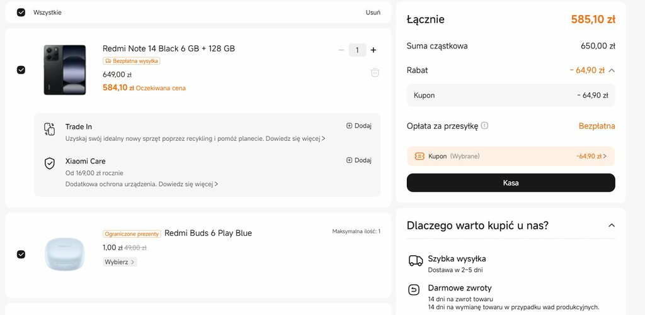Decrease Redmi Note 14 quantity with minus
The width and height of the screenshot is (645, 315).
coord(341,50)
